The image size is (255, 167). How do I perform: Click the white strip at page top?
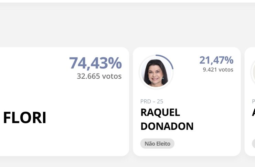pyautogui.click(x=127, y=1)
